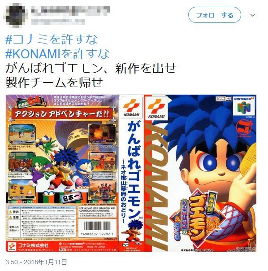Screen dimensions: 268x271
Task: Click the small Goemon figure on the spine
Action: 133,232
